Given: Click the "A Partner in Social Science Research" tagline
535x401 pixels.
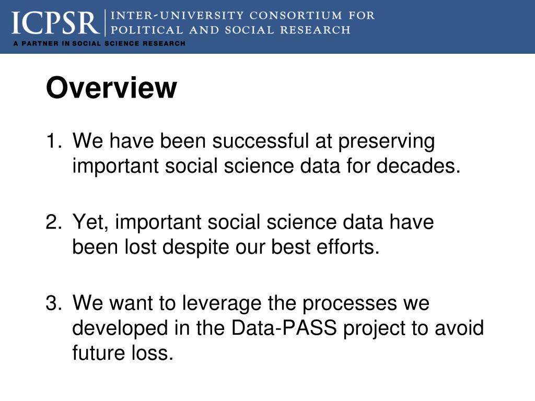Looking at the screenshot, I should [x=99, y=44].
